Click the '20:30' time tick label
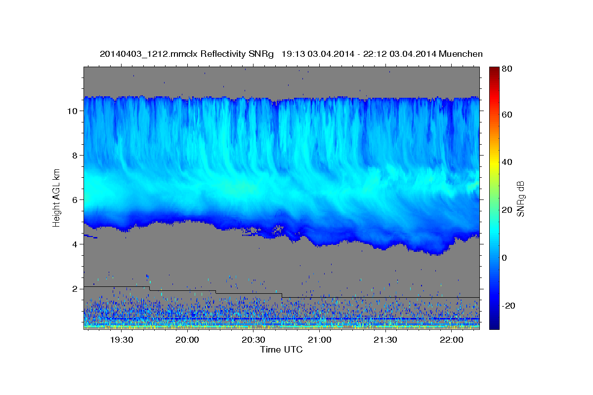Screen dimensions: 593x395 [x=254, y=340]
